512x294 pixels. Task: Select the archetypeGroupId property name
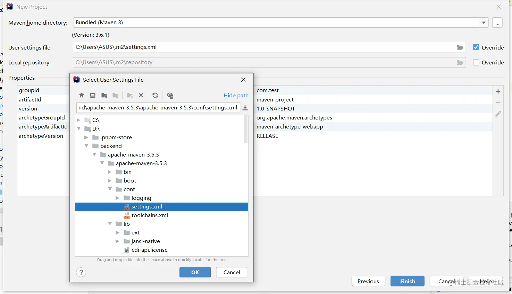tap(42, 118)
